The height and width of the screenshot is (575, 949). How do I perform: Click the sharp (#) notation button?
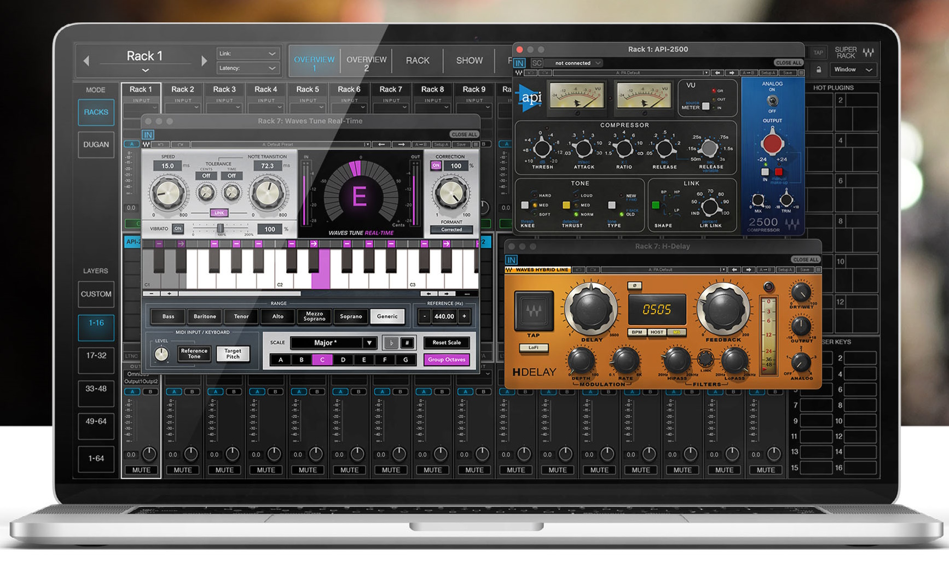pyautogui.click(x=407, y=343)
